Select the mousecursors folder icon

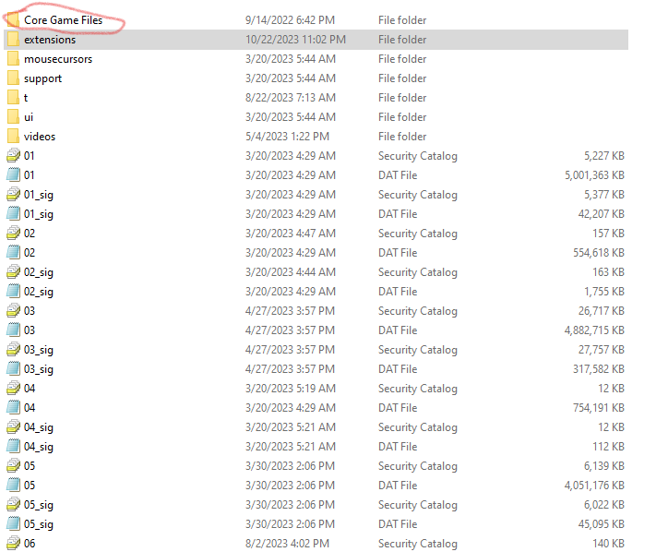(13, 59)
